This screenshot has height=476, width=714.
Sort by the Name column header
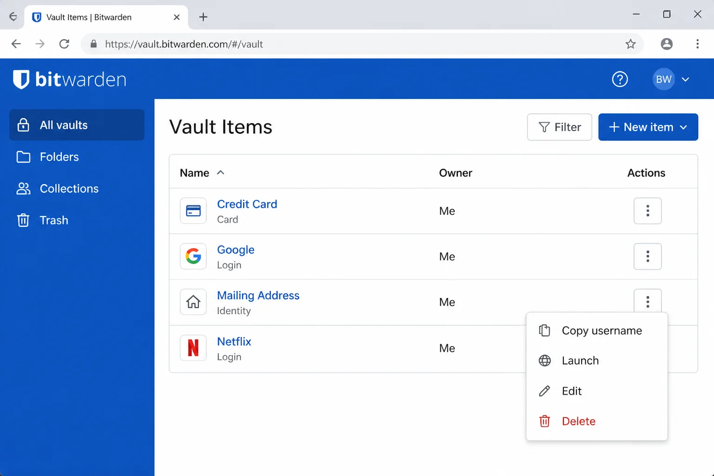194,173
